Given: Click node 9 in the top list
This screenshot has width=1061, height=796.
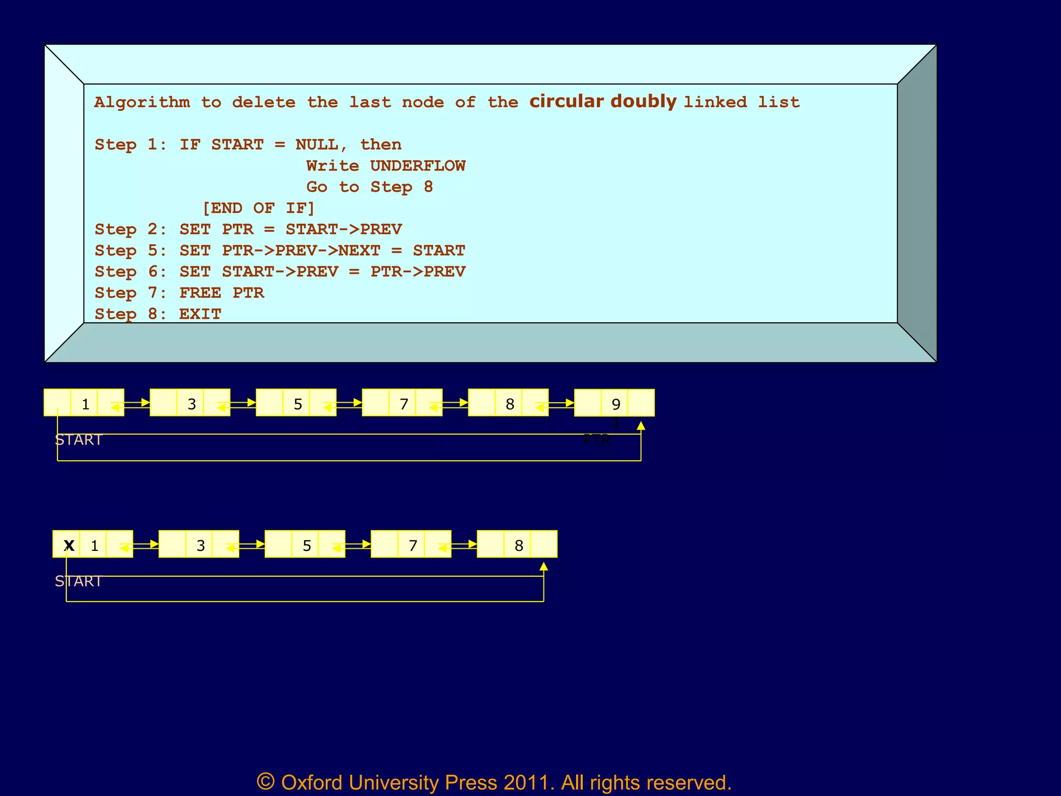Looking at the screenshot, I should coord(614,403).
